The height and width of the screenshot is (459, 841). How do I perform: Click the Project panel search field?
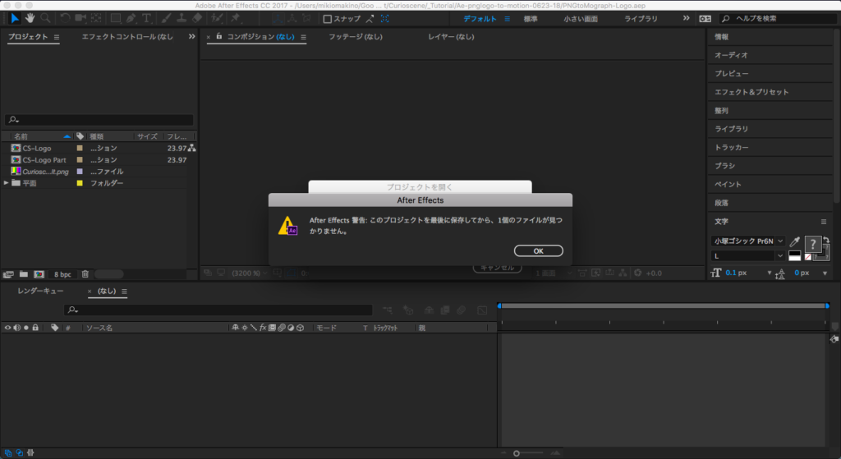pos(99,120)
